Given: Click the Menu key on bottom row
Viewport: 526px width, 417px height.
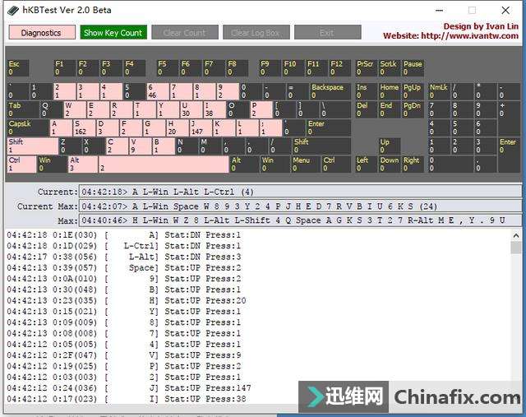Looking at the screenshot, I should [x=305, y=164].
